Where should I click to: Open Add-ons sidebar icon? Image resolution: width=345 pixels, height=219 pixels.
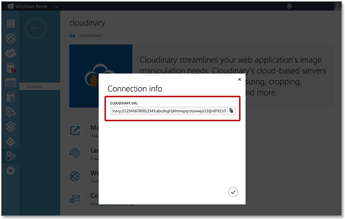[x=11, y=156]
